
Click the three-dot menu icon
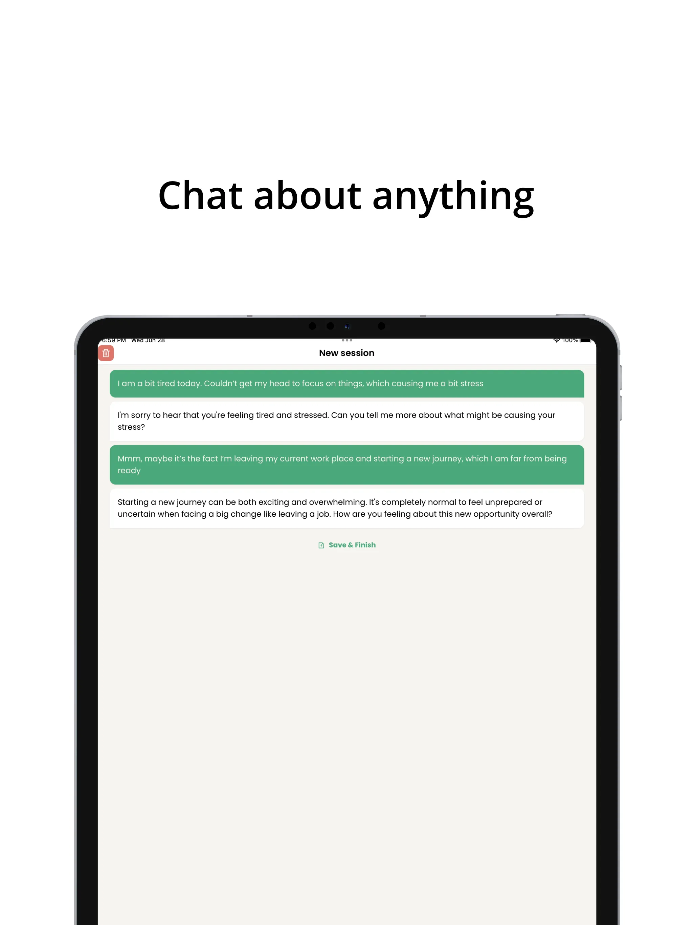pyautogui.click(x=346, y=340)
